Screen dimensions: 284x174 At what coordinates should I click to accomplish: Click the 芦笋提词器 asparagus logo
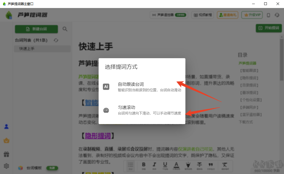tap(9, 15)
